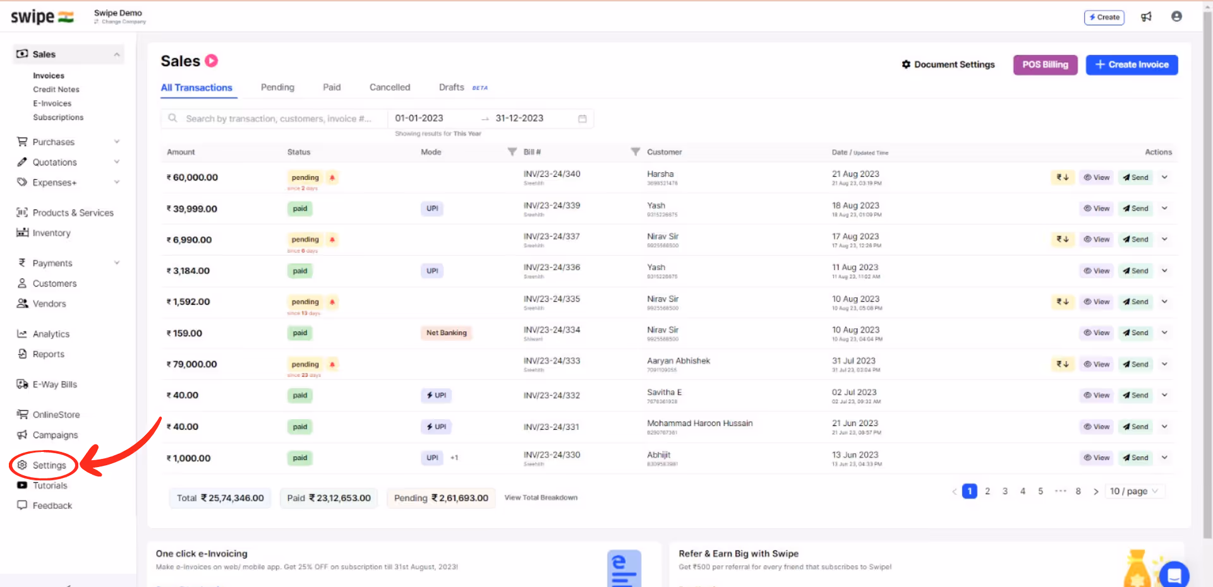Open the 10 / page dropdown
Viewport: 1213px width, 587px height.
click(x=1135, y=491)
